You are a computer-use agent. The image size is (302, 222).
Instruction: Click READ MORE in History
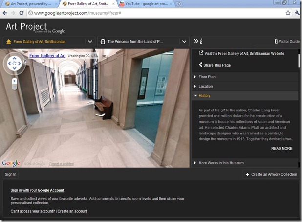[x=281, y=148]
